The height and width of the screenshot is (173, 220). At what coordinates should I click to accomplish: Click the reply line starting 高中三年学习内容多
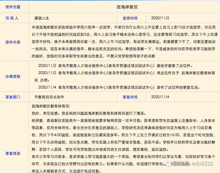(123, 157)
